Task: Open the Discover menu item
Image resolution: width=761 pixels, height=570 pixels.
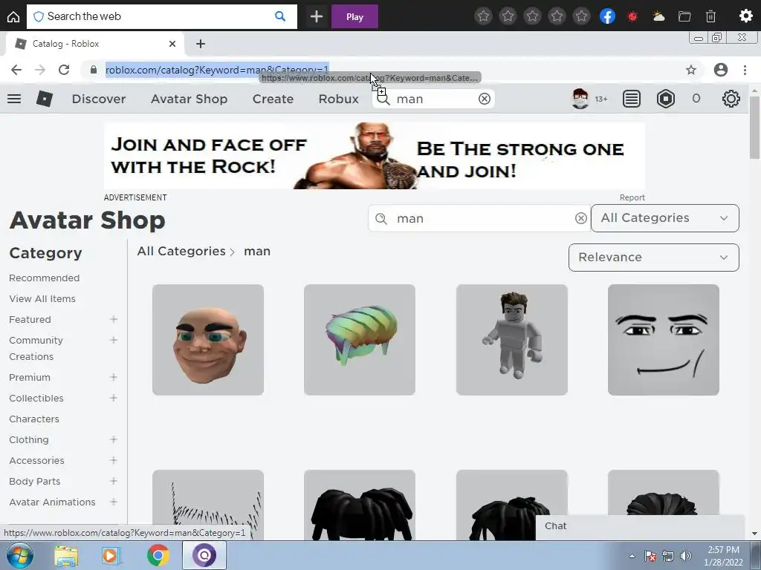Action: 99,99
